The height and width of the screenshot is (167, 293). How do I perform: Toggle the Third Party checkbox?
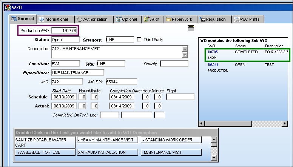139,39
